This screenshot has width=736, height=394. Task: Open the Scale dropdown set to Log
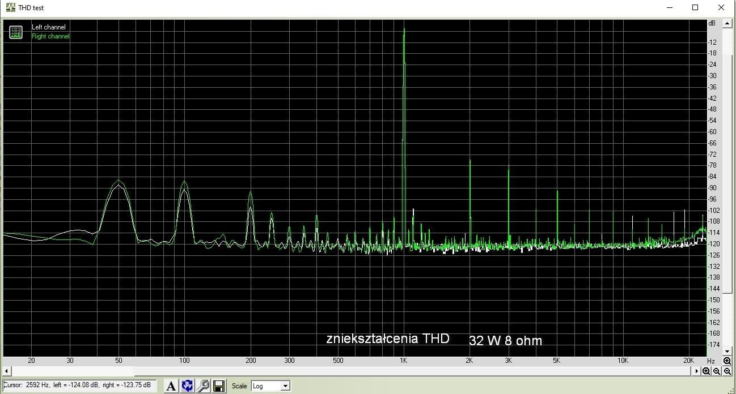click(x=270, y=386)
